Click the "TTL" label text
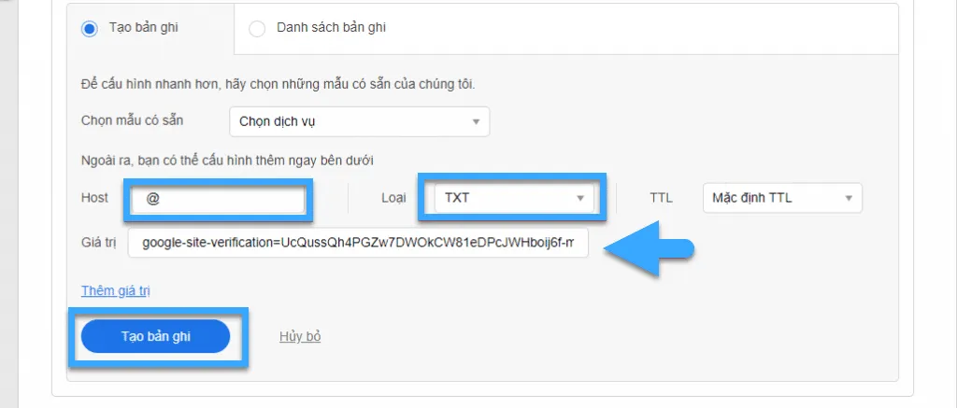This screenshot has width=957, height=408. (661, 198)
